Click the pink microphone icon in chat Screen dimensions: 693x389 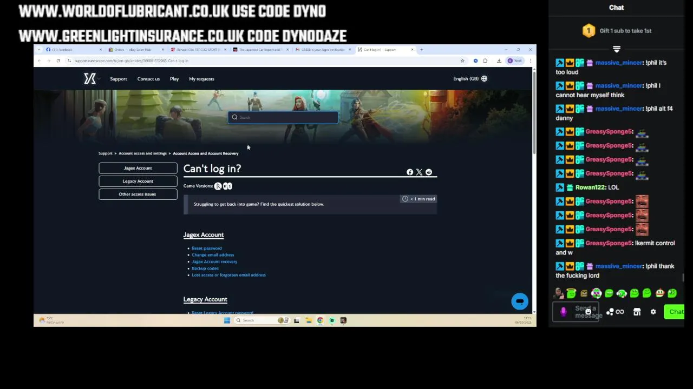(x=564, y=312)
